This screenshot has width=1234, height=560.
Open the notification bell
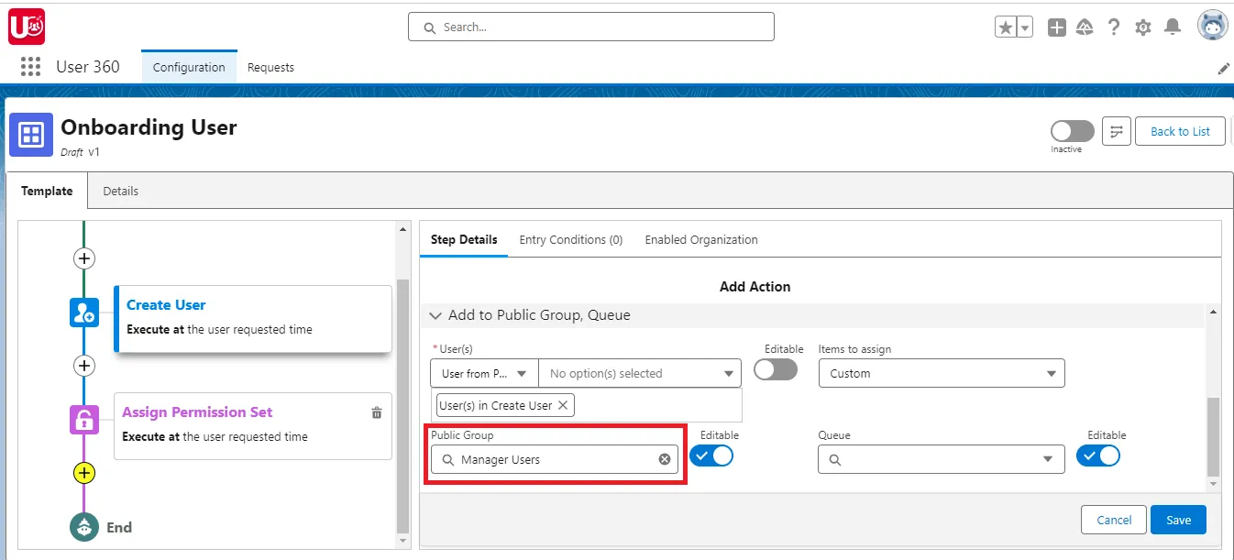1172,26
